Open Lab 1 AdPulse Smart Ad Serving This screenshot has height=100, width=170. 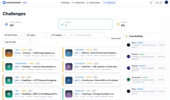click(x=96, y=53)
